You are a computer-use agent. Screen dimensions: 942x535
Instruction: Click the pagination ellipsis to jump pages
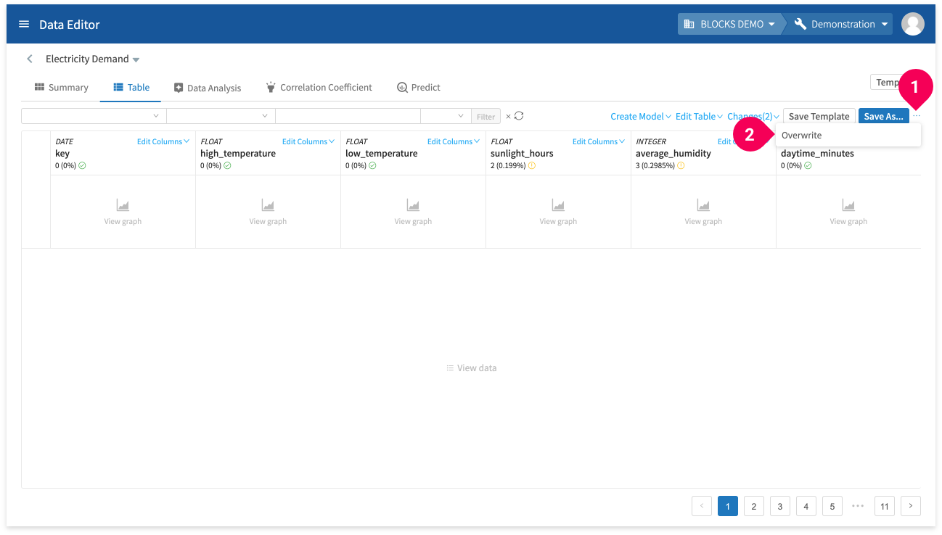pos(859,506)
